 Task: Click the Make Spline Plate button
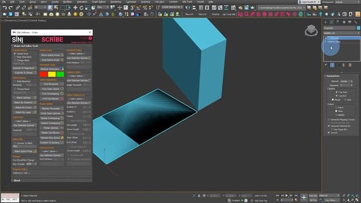[24, 151]
